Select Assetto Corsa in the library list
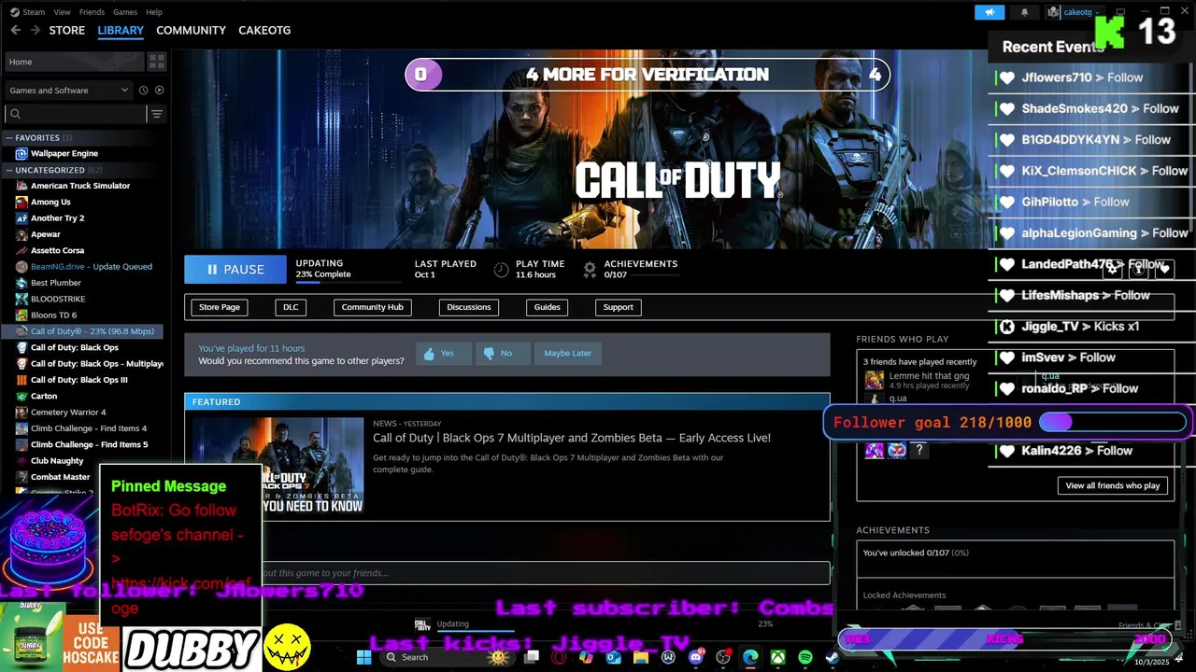1196x672 pixels. tap(57, 250)
